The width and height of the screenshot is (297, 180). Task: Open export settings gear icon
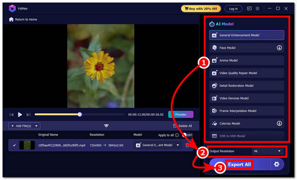pos(277,164)
